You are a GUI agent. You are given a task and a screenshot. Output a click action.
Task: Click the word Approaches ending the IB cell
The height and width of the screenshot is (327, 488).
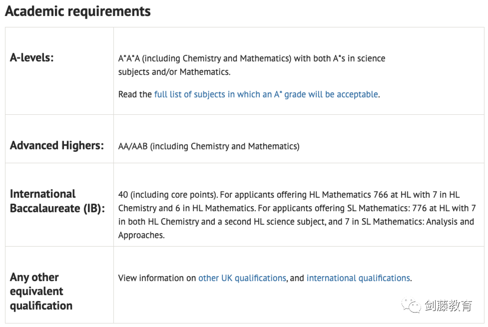coord(141,235)
